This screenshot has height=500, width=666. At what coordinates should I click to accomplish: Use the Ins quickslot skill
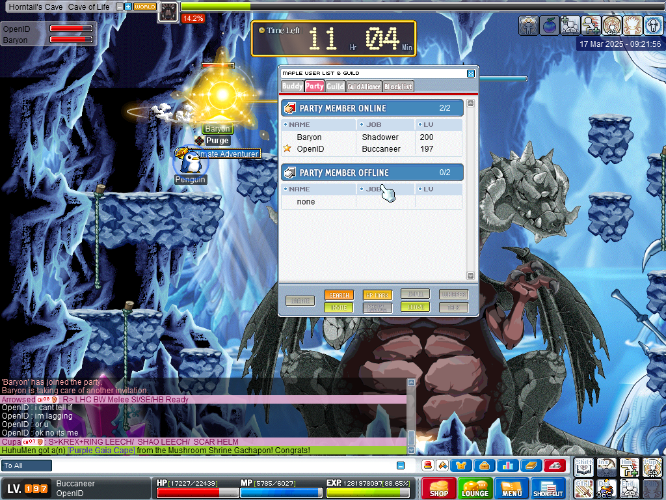(607, 467)
